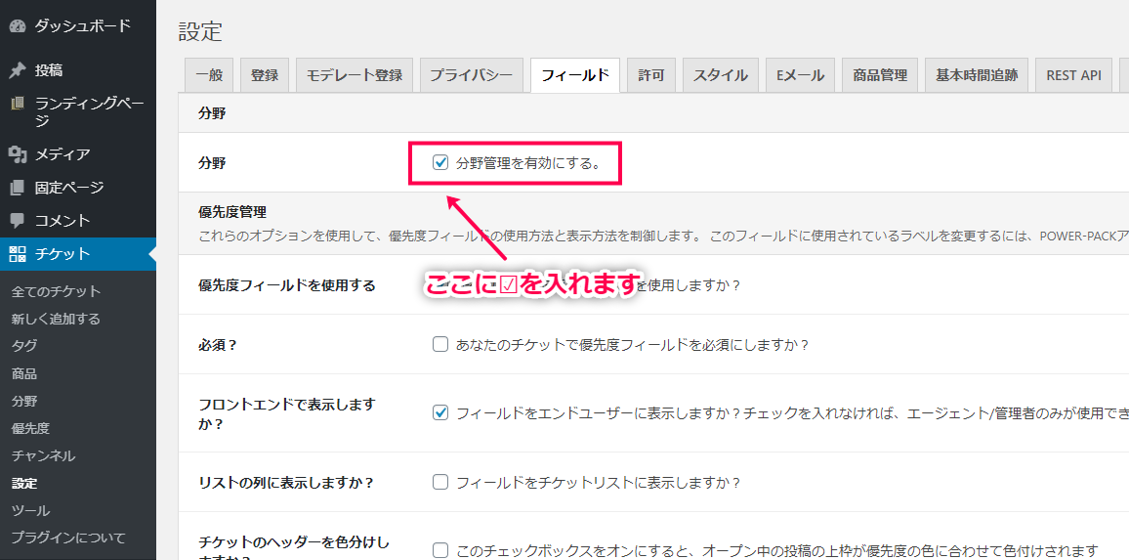Open the スタイル tab
Screen dimensions: 1129x560
pyautogui.click(x=721, y=75)
